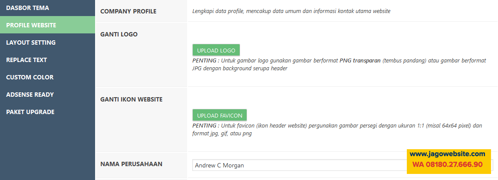The image size is (498, 180).
Task: Go to Layout Setting section
Action: pyautogui.click(x=31, y=43)
